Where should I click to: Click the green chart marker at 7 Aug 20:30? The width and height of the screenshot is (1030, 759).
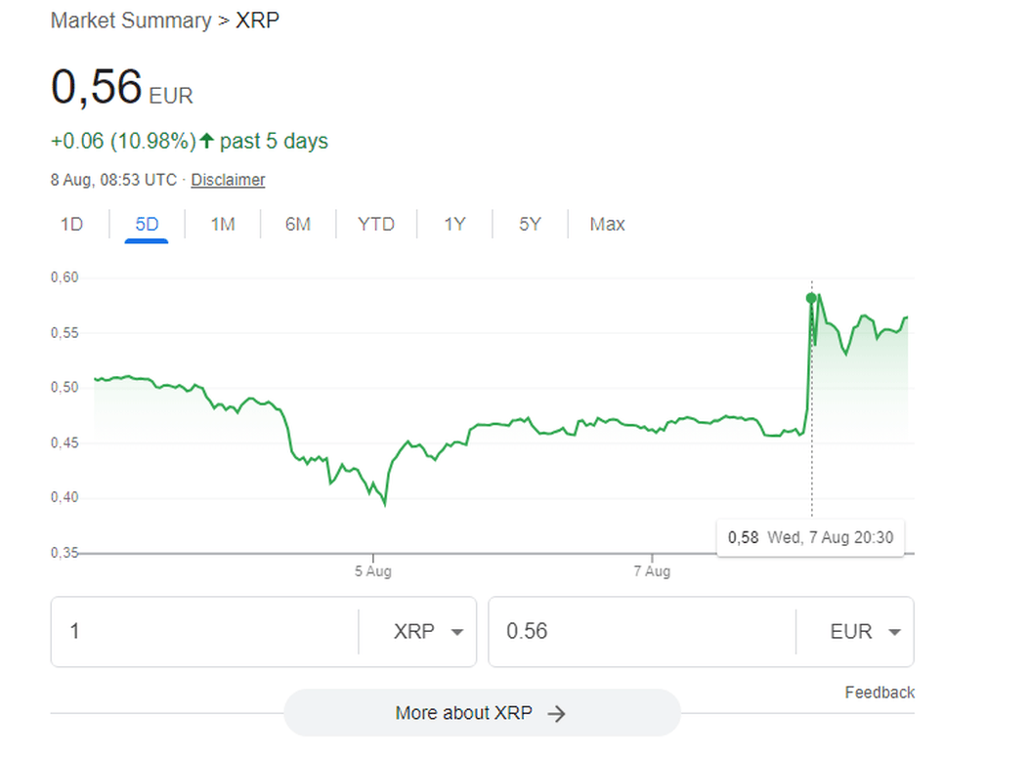tap(811, 299)
